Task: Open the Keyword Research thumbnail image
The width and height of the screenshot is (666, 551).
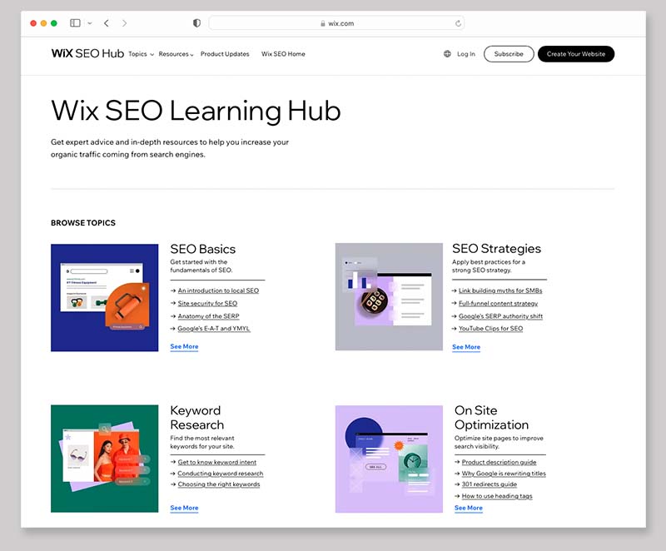Action: click(105, 459)
